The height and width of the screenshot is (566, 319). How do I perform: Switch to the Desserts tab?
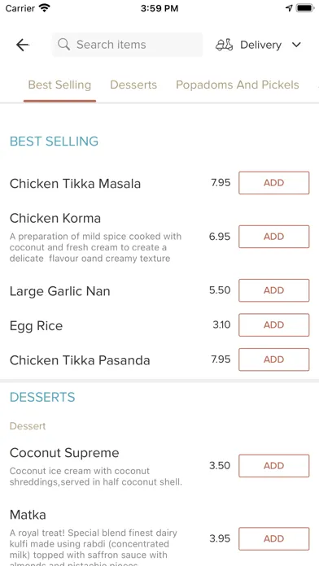click(133, 85)
